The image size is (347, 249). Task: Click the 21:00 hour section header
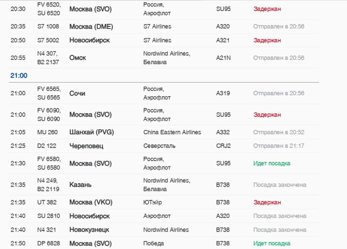coord(19,76)
